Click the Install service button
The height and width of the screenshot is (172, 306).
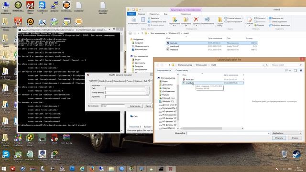coord(135,106)
